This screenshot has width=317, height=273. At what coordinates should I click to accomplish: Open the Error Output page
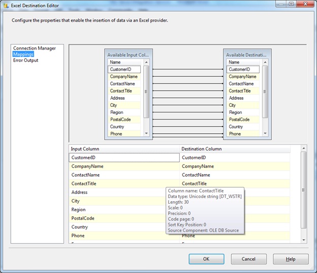pos(26,60)
